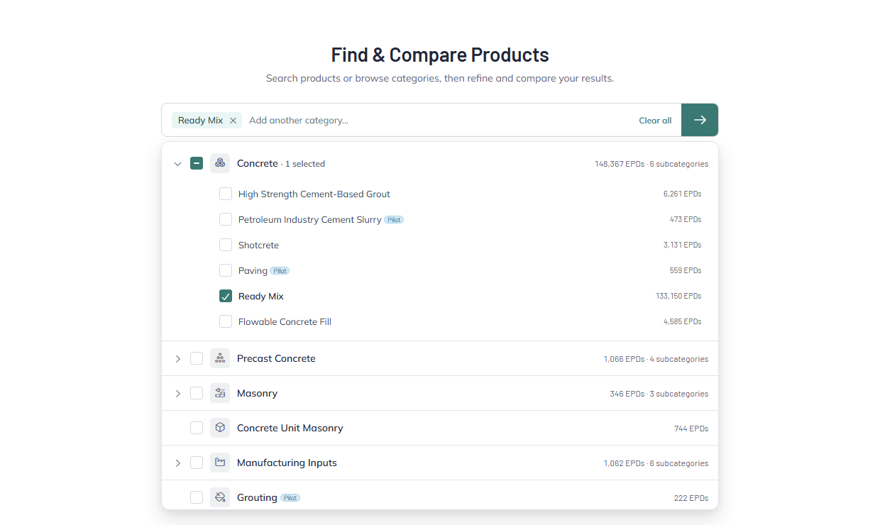
Task: Click the Paving subcategory label
Action: [253, 270]
